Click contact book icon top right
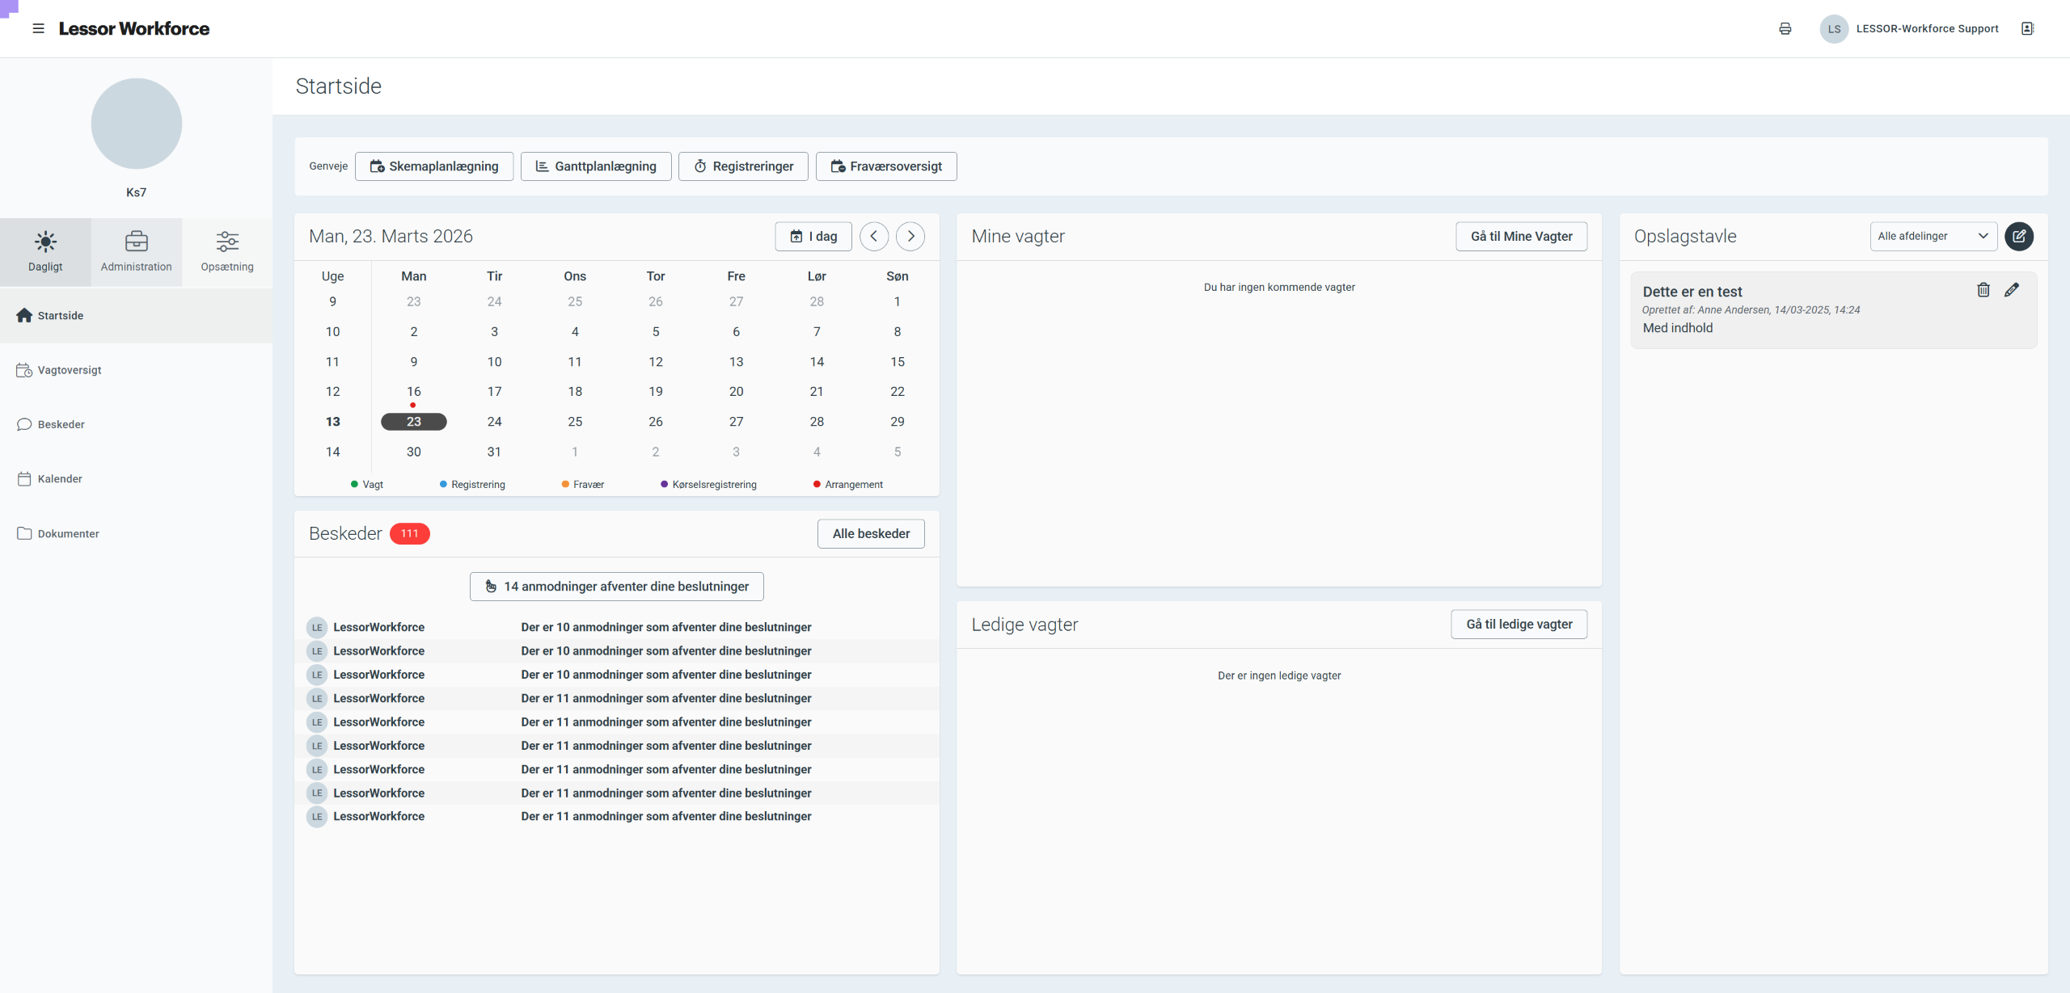 pyautogui.click(x=2027, y=28)
